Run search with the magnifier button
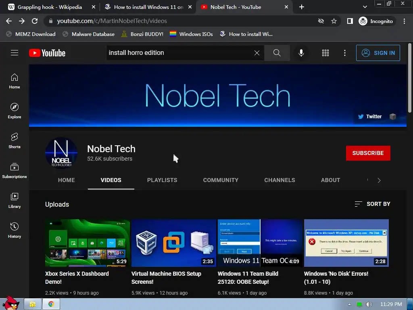This screenshot has width=413, height=310. coord(277,53)
